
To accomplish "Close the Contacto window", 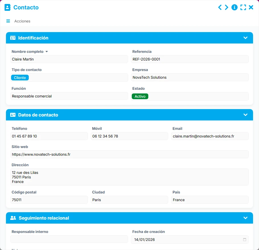I will coord(251,7).
